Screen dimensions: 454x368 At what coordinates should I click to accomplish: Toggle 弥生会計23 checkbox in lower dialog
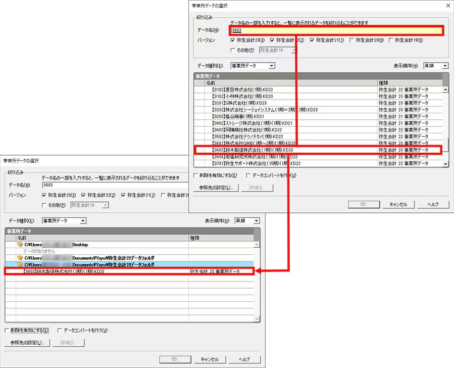coord(44,195)
